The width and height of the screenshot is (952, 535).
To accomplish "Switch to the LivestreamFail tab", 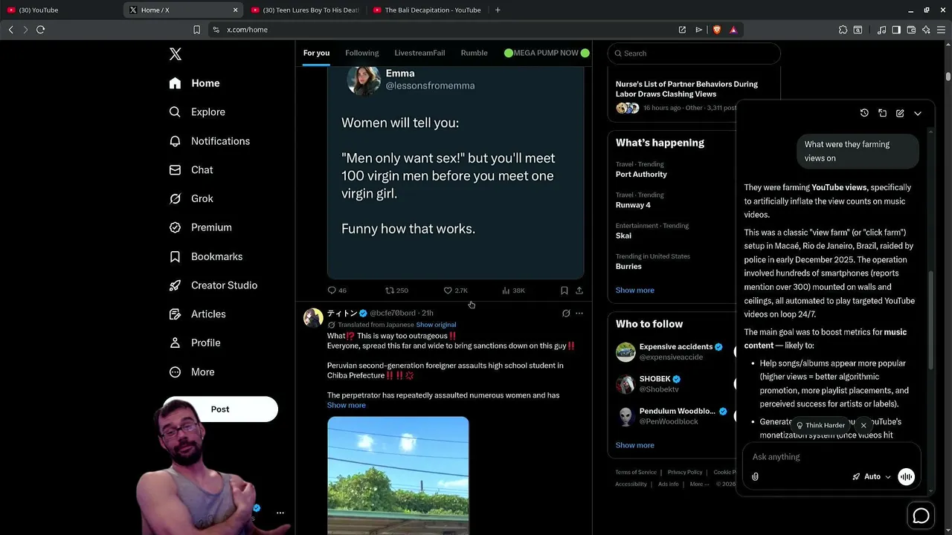I will pyautogui.click(x=419, y=53).
